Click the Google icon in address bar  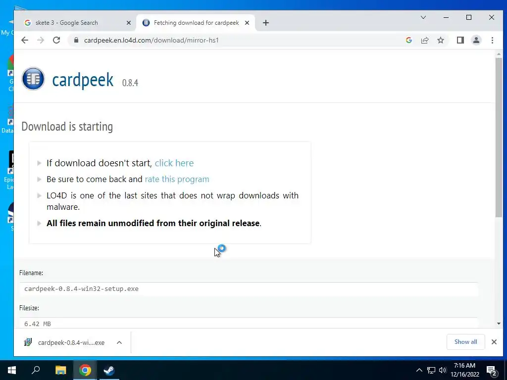408,40
